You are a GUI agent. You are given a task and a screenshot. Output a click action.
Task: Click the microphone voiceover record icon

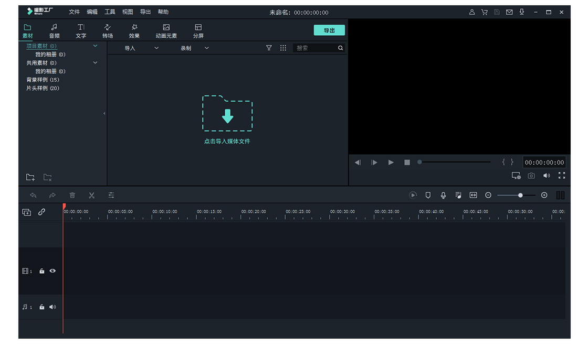tap(443, 195)
